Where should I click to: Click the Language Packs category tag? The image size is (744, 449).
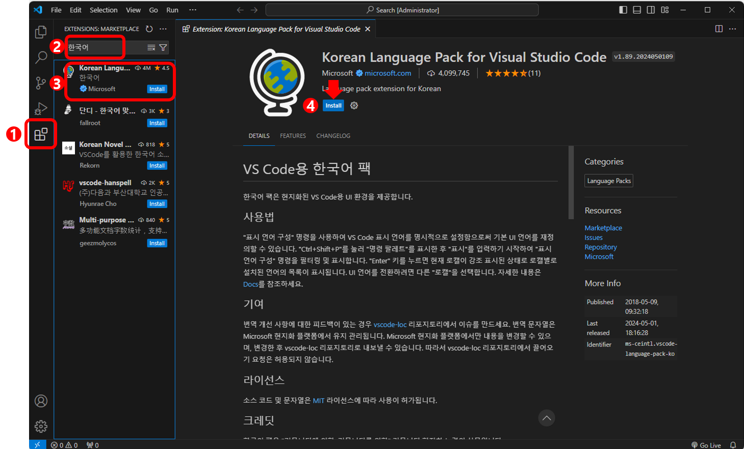tap(609, 181)
